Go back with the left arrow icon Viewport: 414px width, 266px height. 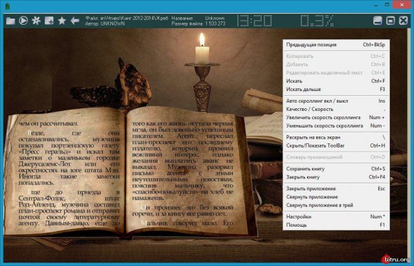pyautogui.click(x=75, y=21)
